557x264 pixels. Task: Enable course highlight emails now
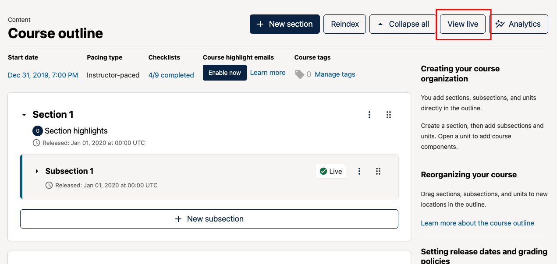[224, 73]
